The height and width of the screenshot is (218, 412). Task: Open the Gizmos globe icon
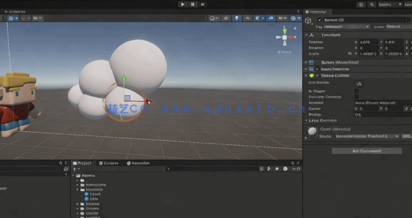293,18
